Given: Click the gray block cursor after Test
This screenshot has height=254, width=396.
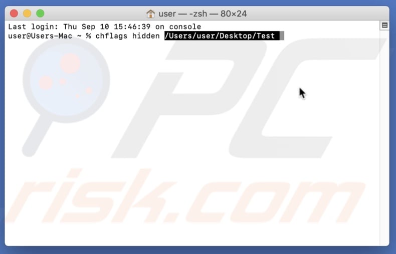Looking at the screenshot, I should point(282,36).
